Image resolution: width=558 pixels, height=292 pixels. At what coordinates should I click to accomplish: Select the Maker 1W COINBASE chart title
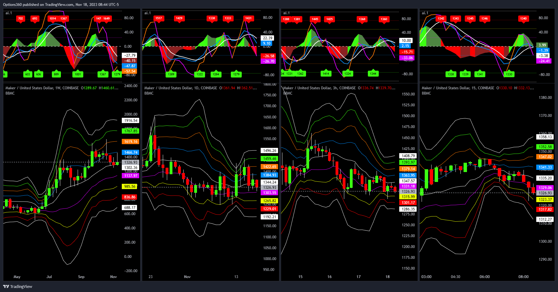[42, 88]
